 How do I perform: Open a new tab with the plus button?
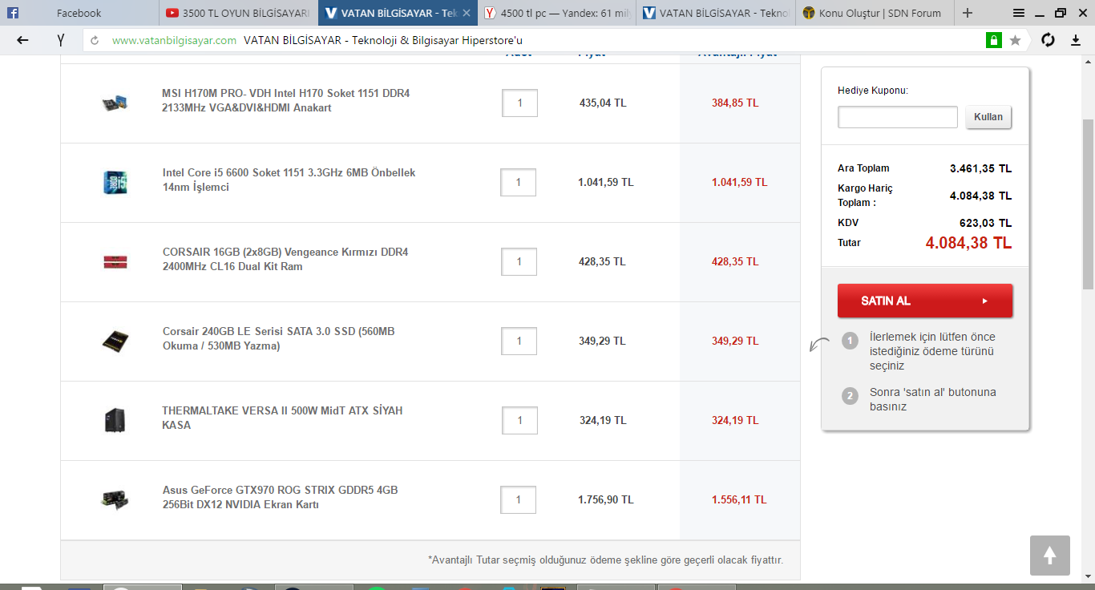(x=968, y=13)
